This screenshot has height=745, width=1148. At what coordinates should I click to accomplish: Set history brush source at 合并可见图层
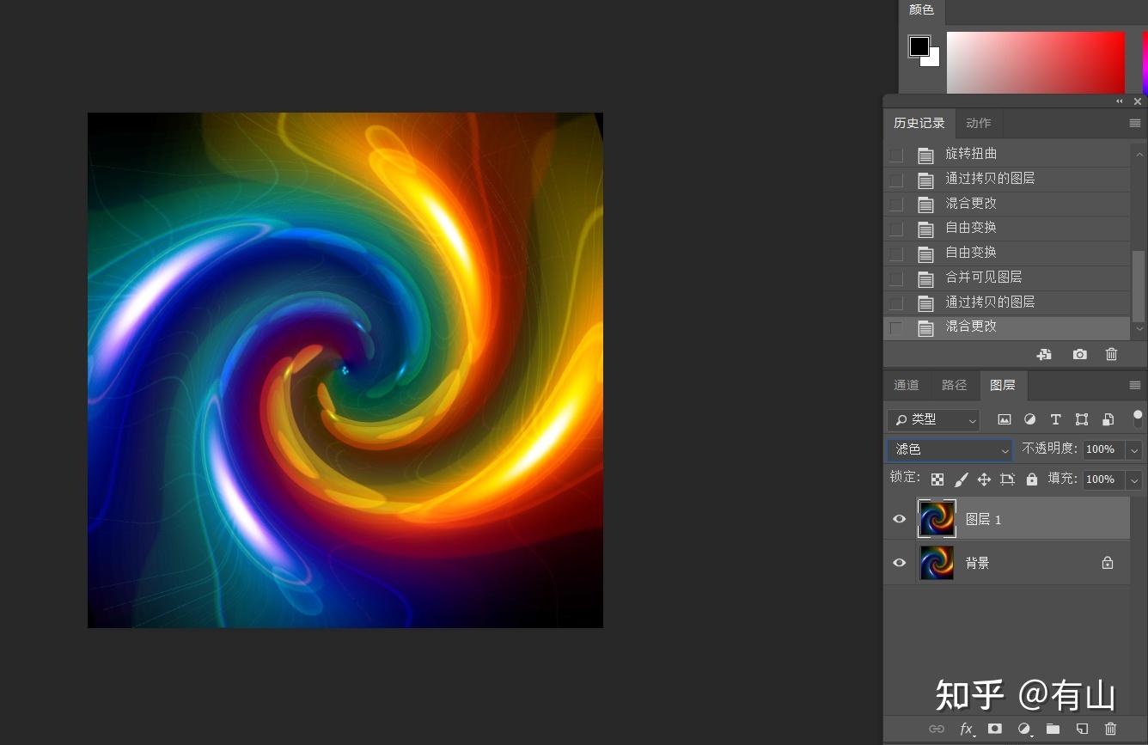pyautogui.click(x=896, y=278)
